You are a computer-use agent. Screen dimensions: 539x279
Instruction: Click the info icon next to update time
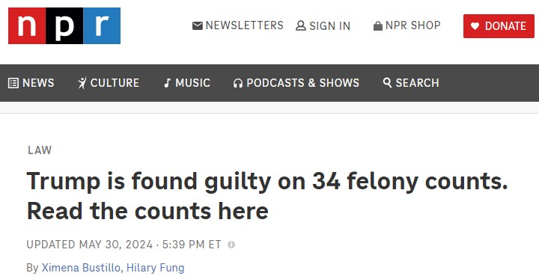(x=231, y=245)
